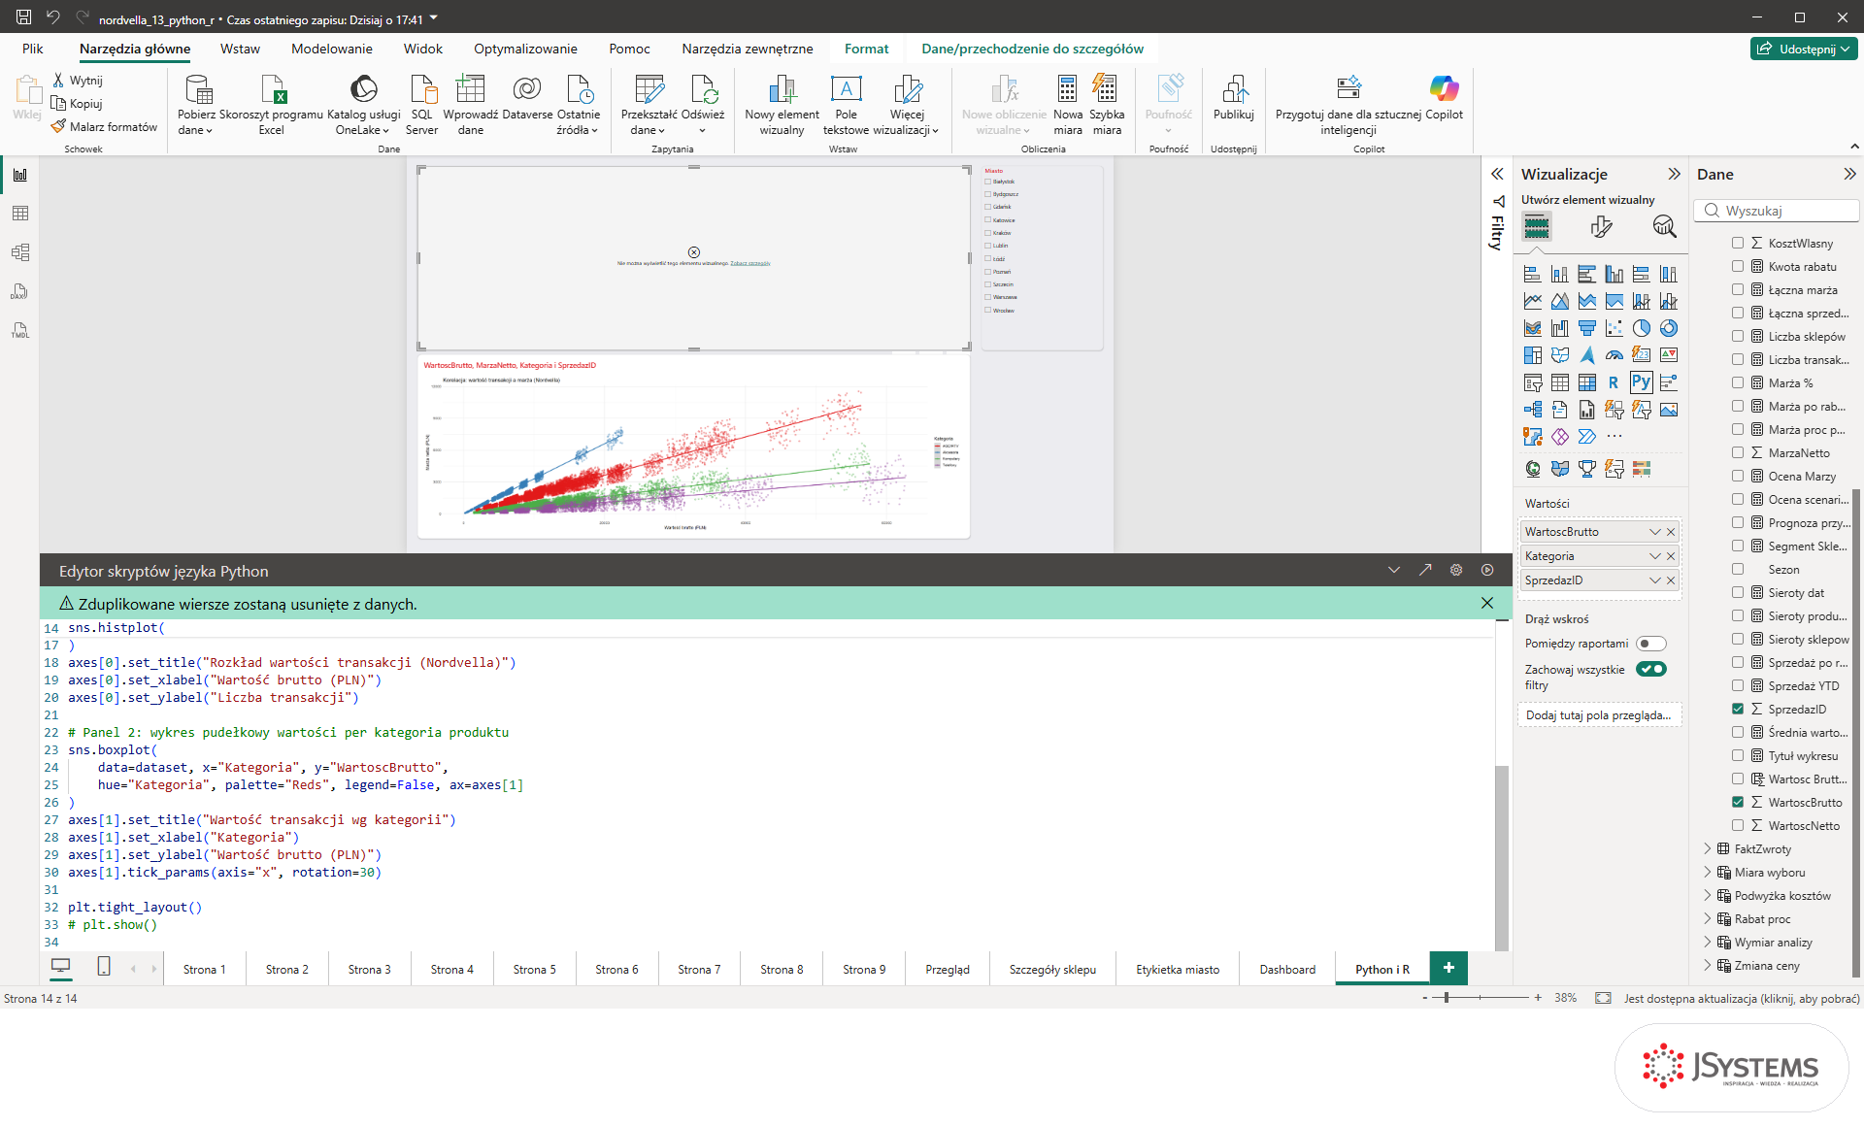Select the R script visual icon
The height and width of the screenshot is (1127, 1864).
(1614, 382)
